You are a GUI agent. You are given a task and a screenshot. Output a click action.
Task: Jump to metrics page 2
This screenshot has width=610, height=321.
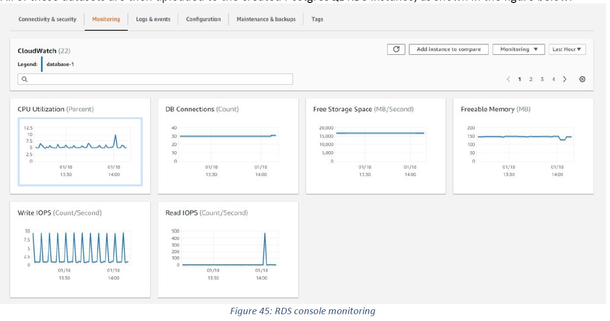[531, 79]
